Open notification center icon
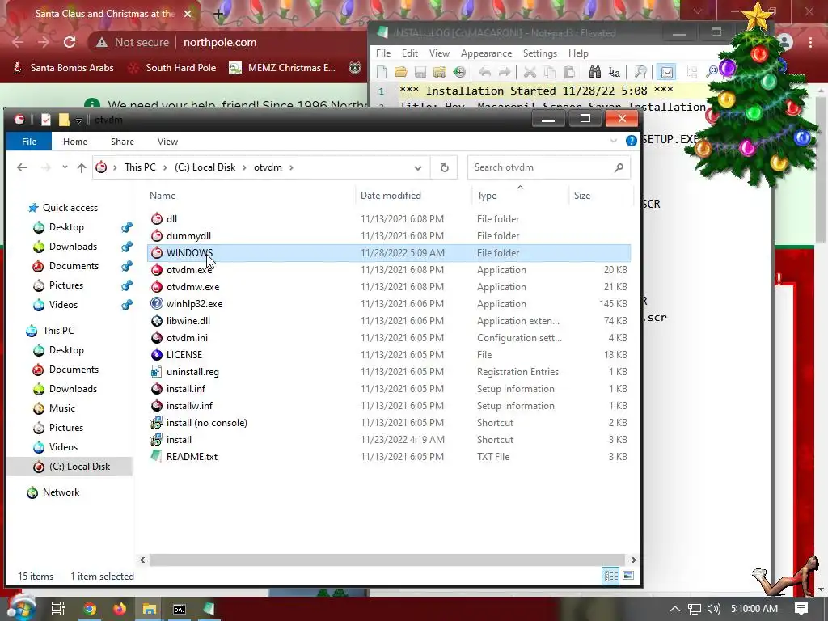 pyautogui.click(x=801, y=609)
